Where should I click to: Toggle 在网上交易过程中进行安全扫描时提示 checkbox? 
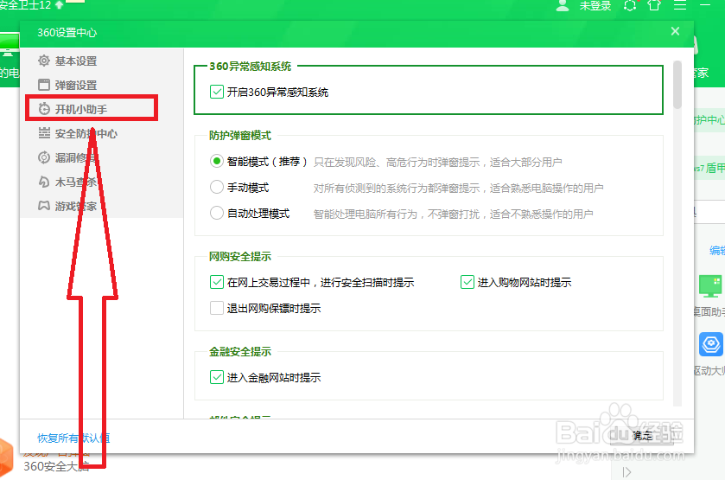pos(216,282)
